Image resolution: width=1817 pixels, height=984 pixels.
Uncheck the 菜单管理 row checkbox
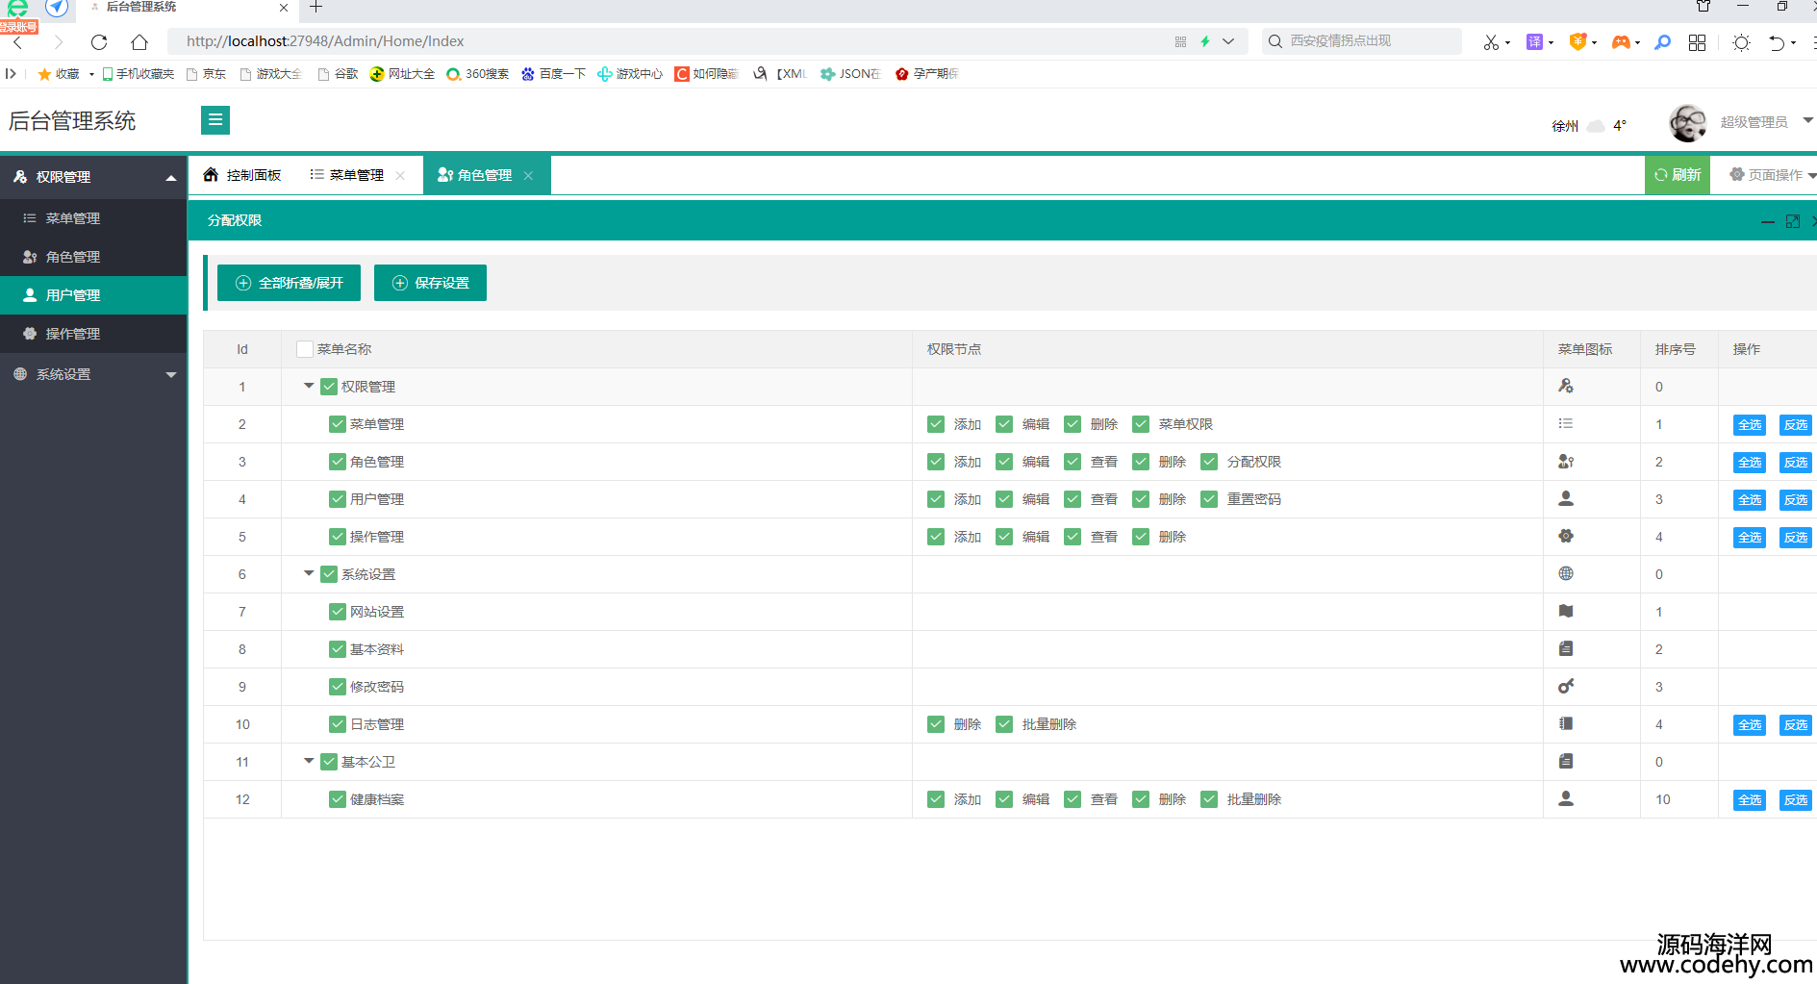338,424
